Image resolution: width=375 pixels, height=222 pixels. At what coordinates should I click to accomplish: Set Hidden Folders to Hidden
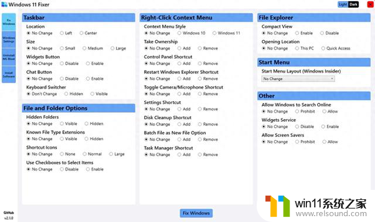pos(94,123)
